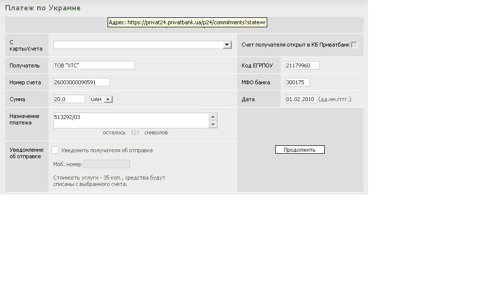This screenshot has height=305, width=477.
Task: Check the recipient account in Privatbank box
Action: (354, 45)
